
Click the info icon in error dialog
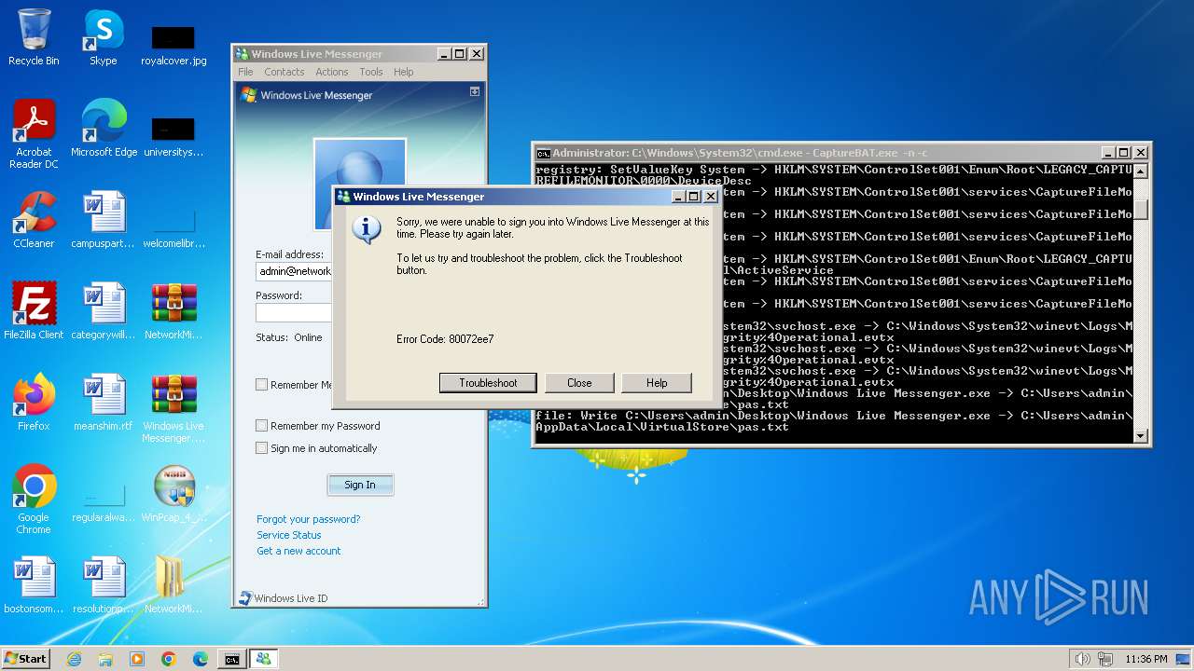(x=367, y=230)
